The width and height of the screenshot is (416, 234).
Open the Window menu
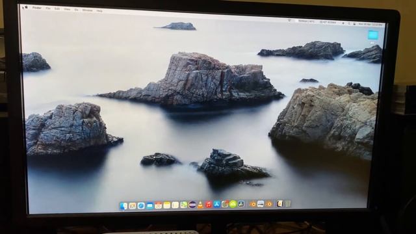[x=87, y=10]
